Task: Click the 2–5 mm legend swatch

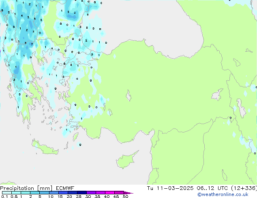Action: point(35,193)
